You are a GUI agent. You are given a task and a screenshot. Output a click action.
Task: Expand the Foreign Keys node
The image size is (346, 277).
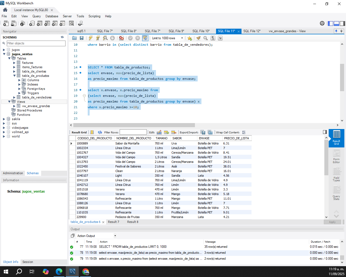point(19,89)
